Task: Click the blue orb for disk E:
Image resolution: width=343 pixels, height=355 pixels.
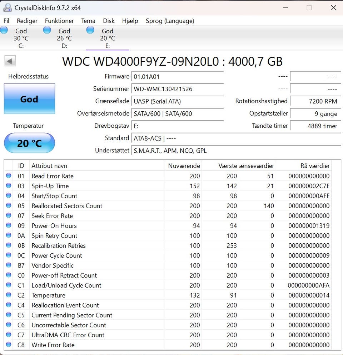Action: [90, 30]
